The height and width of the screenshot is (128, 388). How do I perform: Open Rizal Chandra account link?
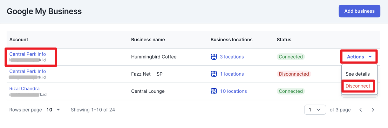tap(24, 89)
